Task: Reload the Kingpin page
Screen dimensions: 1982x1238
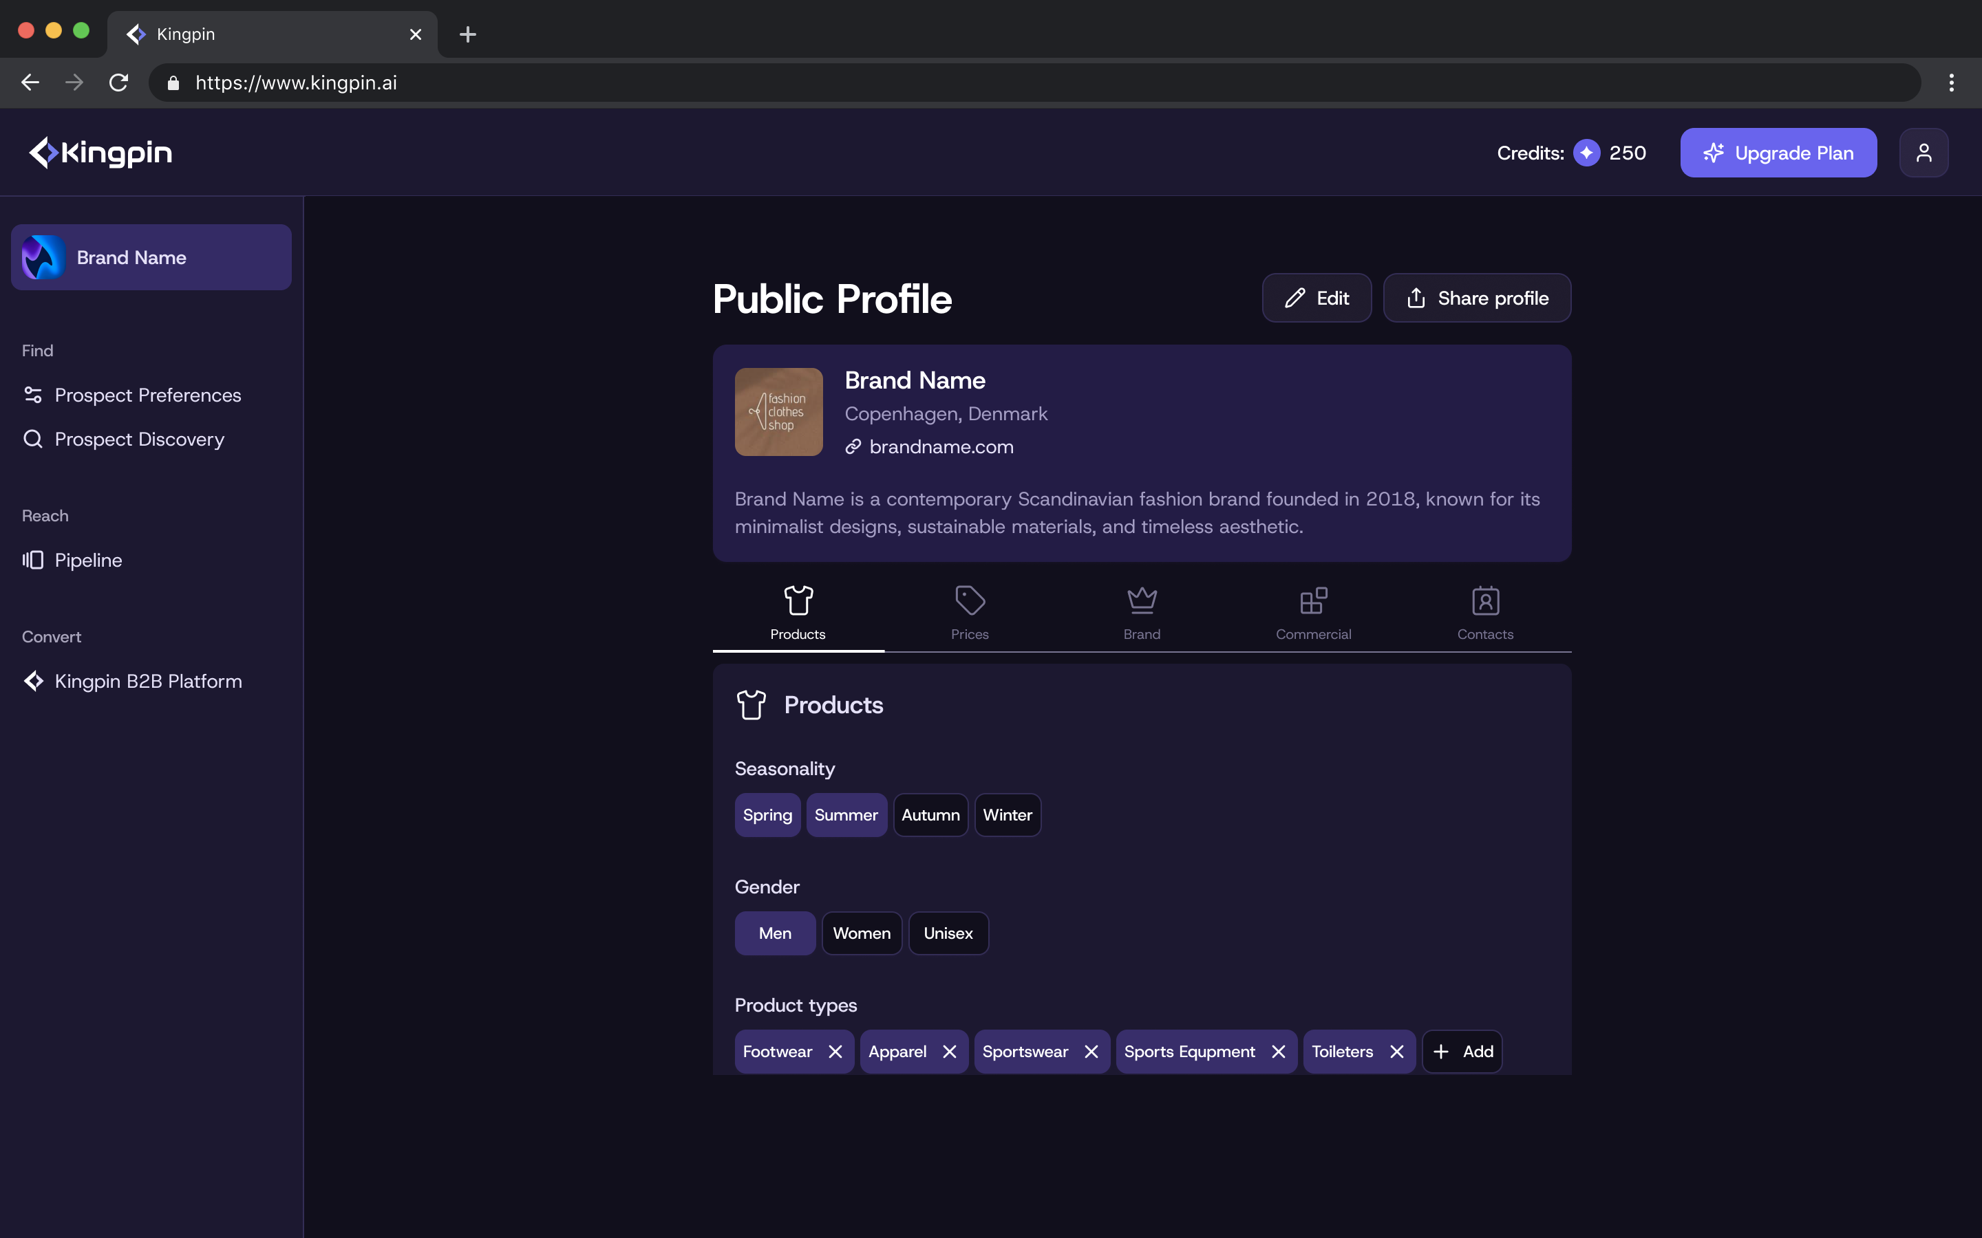Action: click(119, 83)
